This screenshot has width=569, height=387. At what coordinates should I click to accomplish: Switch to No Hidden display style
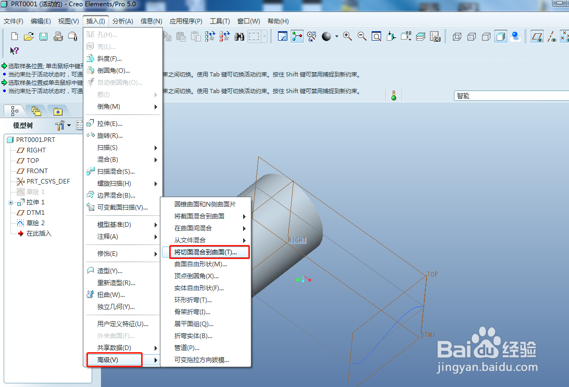[486, 36]
